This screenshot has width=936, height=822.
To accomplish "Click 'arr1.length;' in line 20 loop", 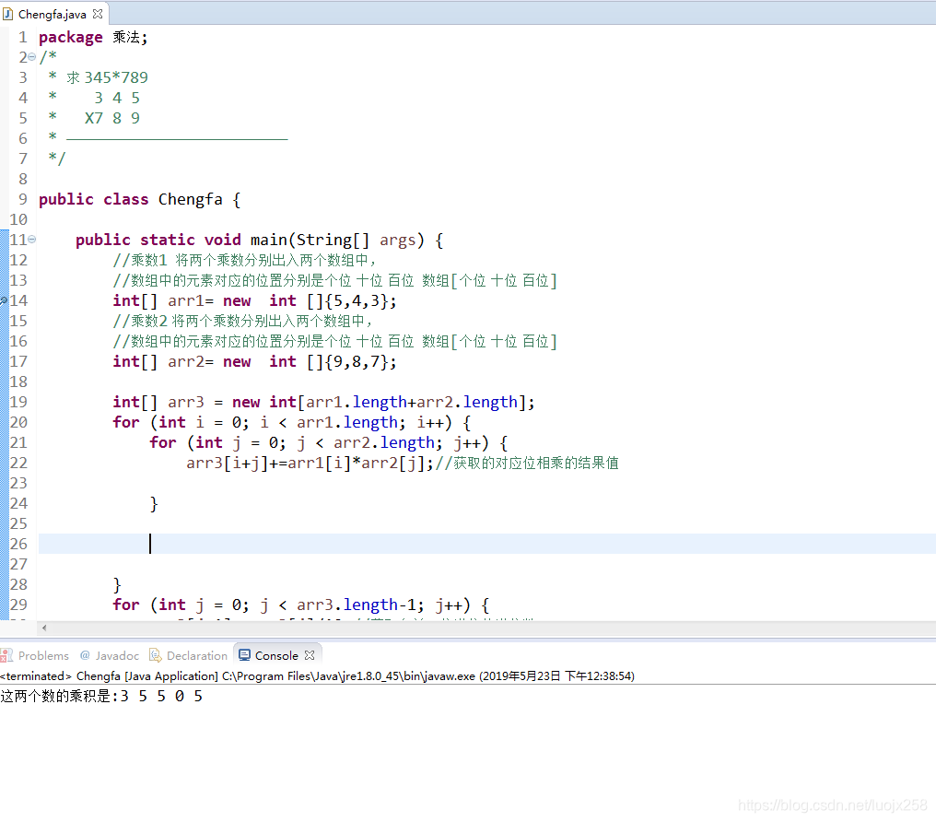I will [351, 423].
